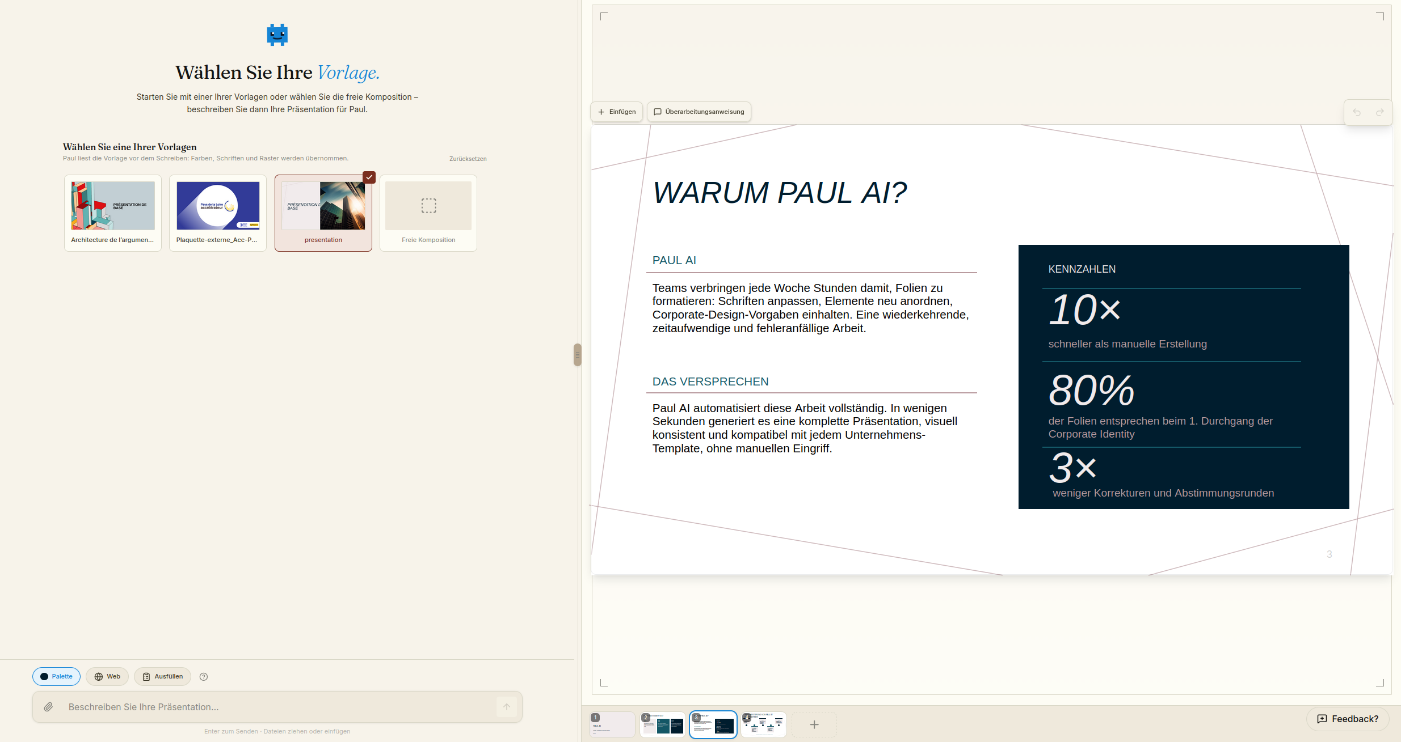Viewport: 1401px width, 742px height.
Task: Click the Überarbeitungsanweisung button
Action: pos(699,112)
